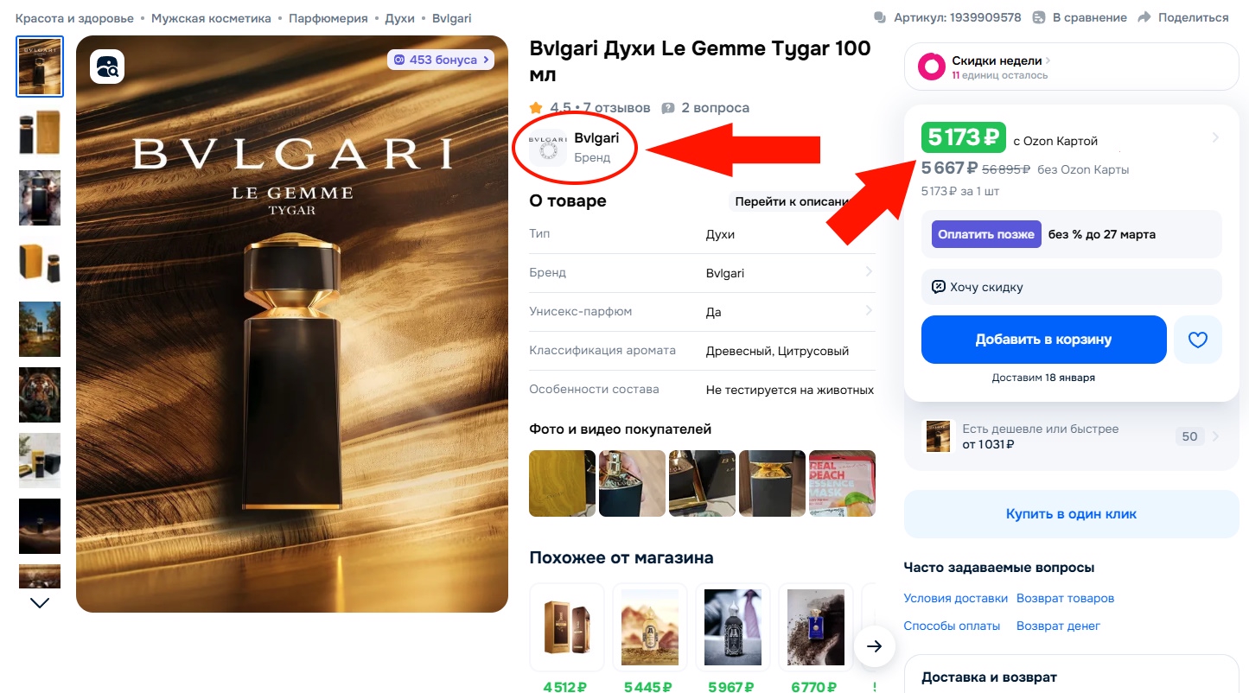Screen dimensions: 1249x693
Task: Open similar product priced 4 512 ₽
Action: (565, 626)
